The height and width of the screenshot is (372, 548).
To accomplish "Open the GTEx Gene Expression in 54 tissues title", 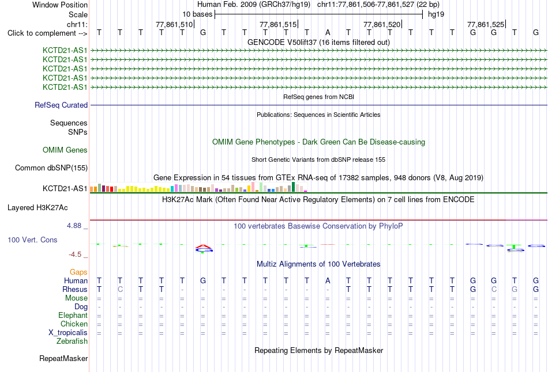I will pyautogui.click(x=318, y=177).
